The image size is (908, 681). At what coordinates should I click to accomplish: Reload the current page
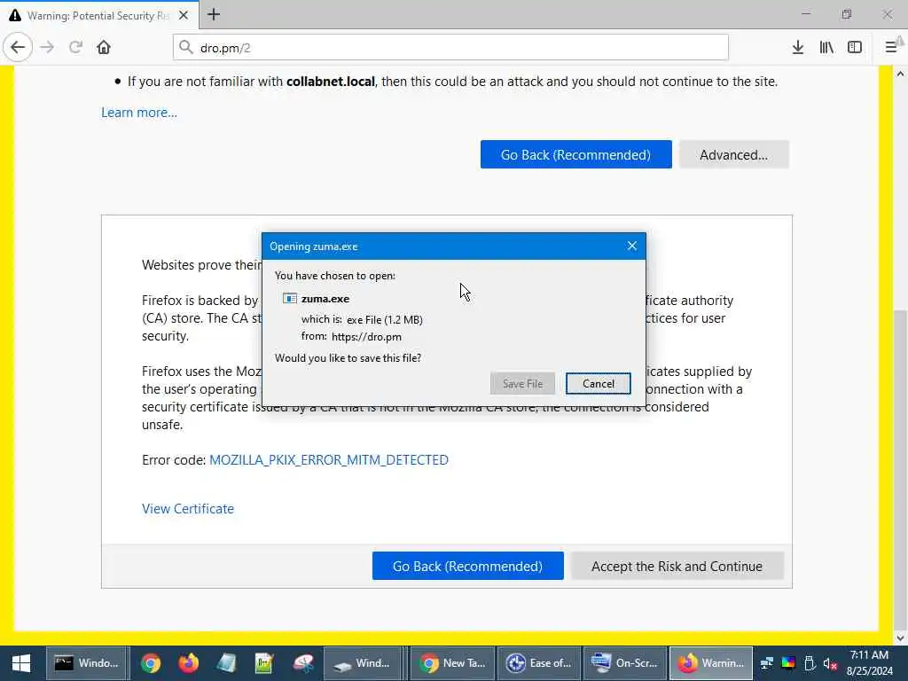[75, 47]
